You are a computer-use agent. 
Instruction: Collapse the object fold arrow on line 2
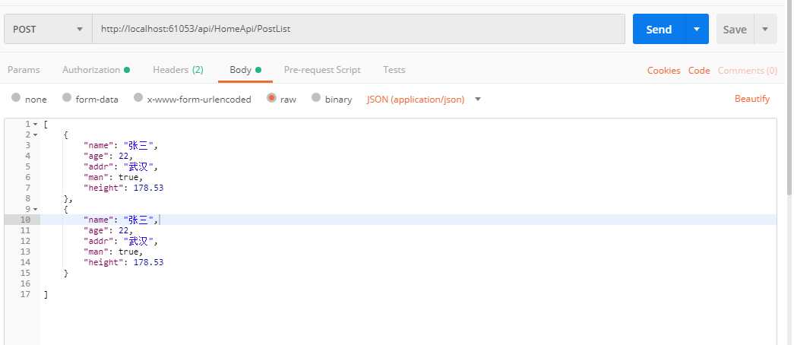pos(36,135)
